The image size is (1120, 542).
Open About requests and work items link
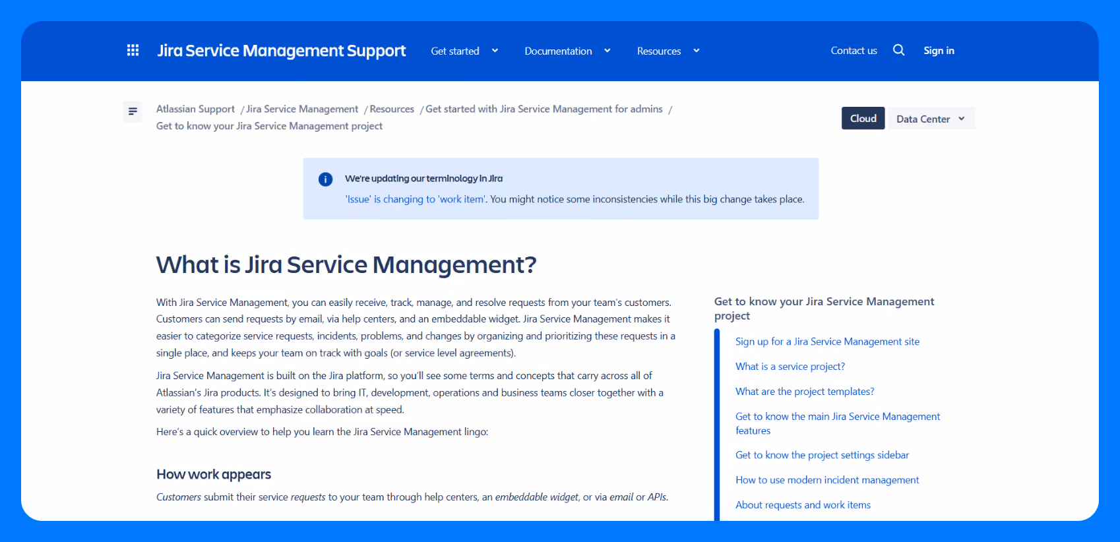coord(803,505)
